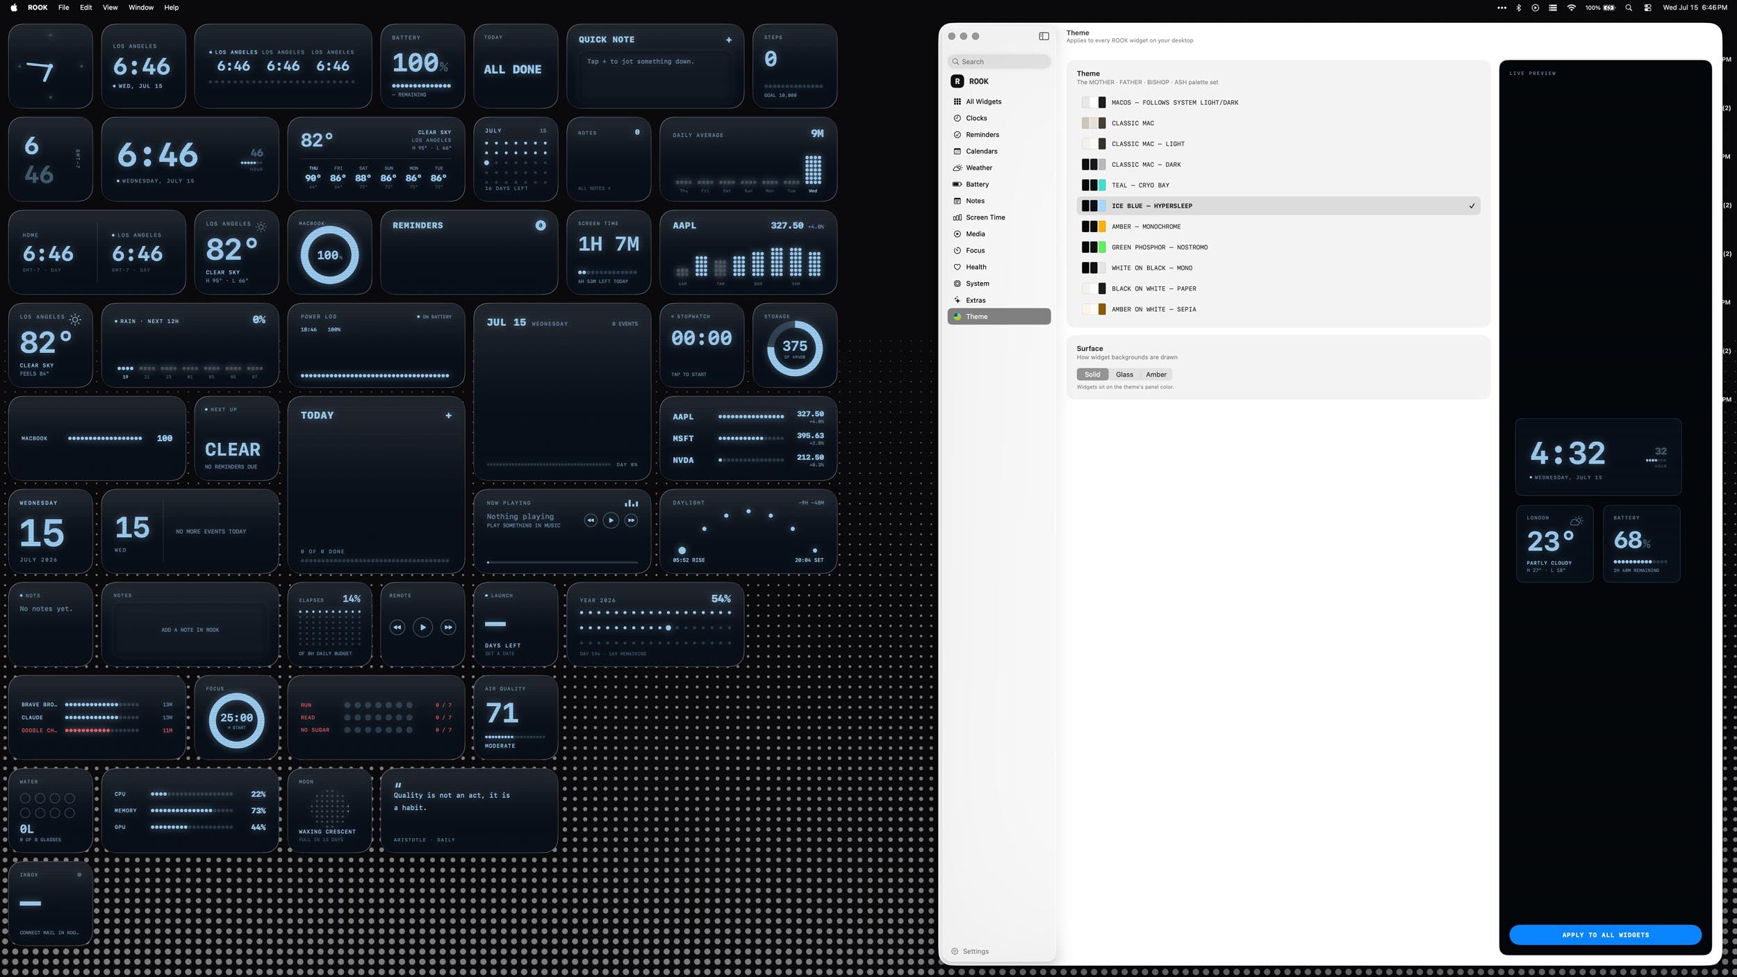
Task: Select WHITE ON BLACK — MONO theme
Action: pyautogui.click(x=1278, y=268)
